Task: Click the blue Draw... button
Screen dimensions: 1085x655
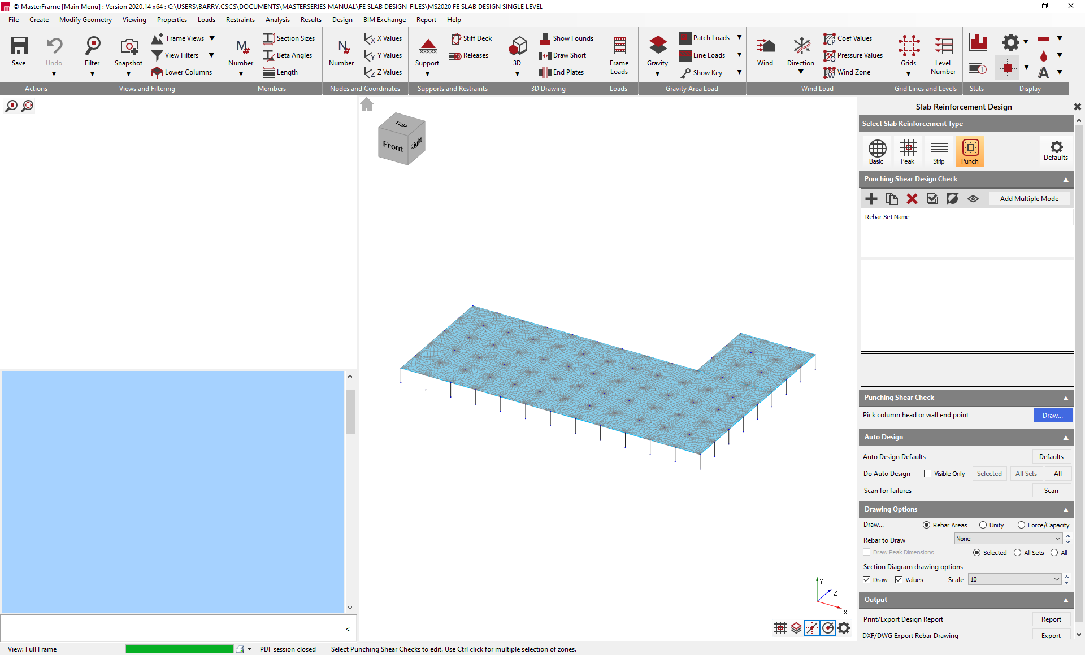Action: [x=1052, y=415]
